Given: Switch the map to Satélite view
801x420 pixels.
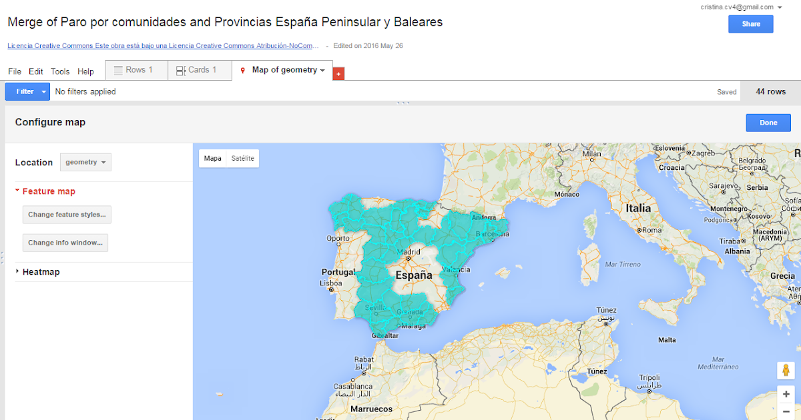Looking at the screenshot, I should point(242,158).
